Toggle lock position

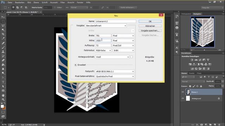[x=197, y=86]
